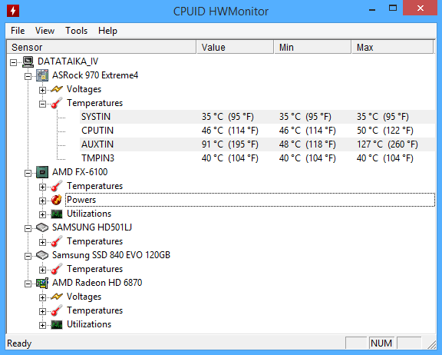
Task: Click the window resize grip in status bar
Action: (x=431, y=344)
